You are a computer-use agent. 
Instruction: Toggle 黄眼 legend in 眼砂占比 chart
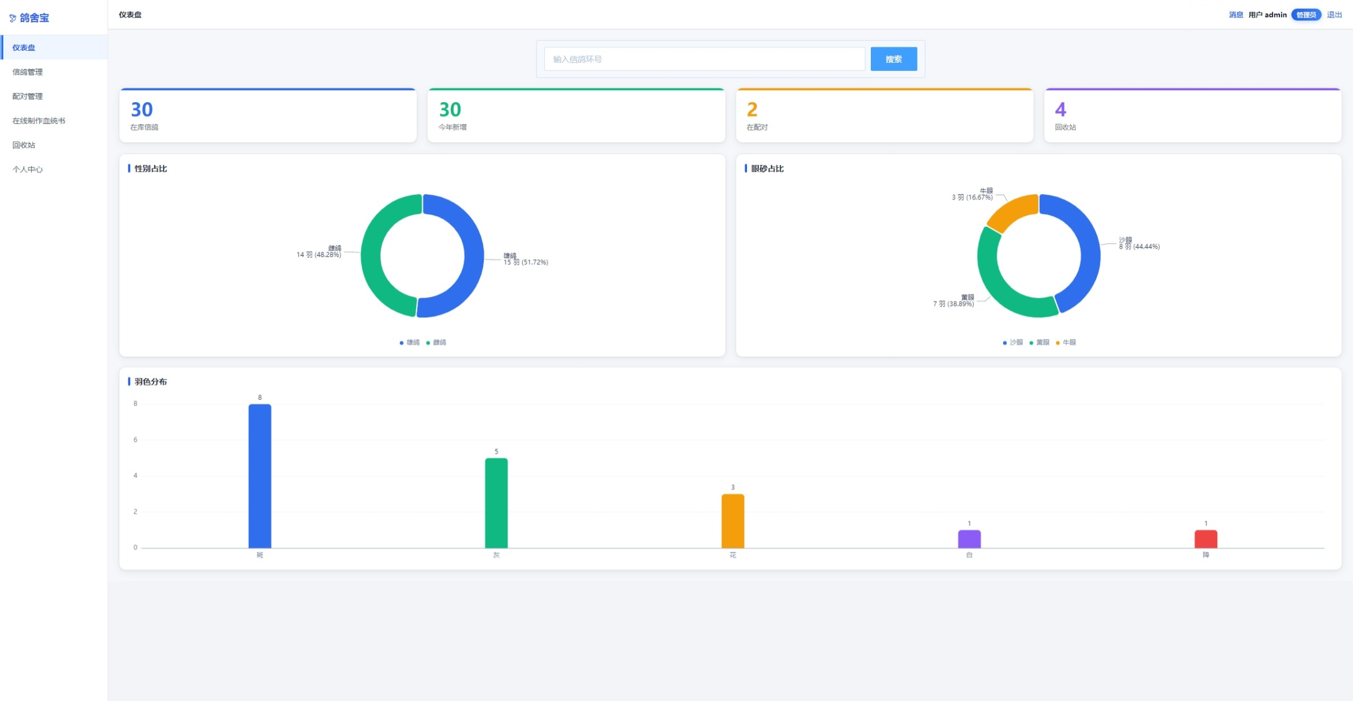[x=1039, y=343]
